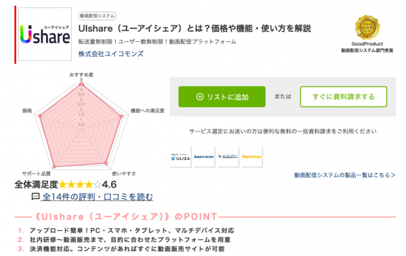
Task: Open the Reminar product thumbnail
Action: [x=252, y=156]
